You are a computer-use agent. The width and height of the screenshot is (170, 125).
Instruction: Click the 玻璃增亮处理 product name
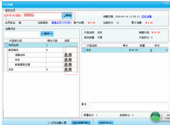[x=22, y=65]
